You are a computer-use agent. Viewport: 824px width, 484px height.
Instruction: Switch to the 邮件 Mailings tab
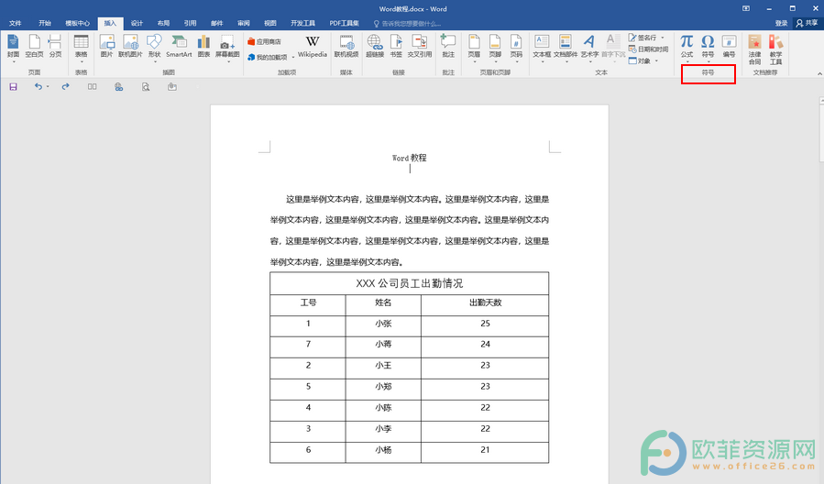click(x=216, y=23)
